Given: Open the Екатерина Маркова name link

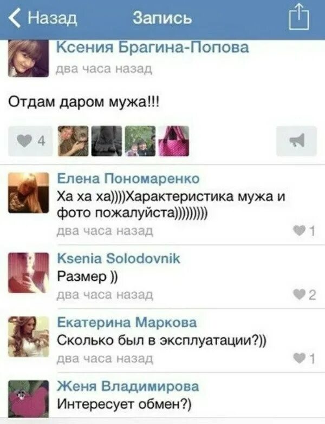Looking at the screenshot, I should pos(127,322).
